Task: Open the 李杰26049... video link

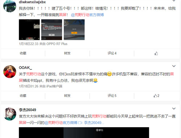Action: (x=94, y=123)
